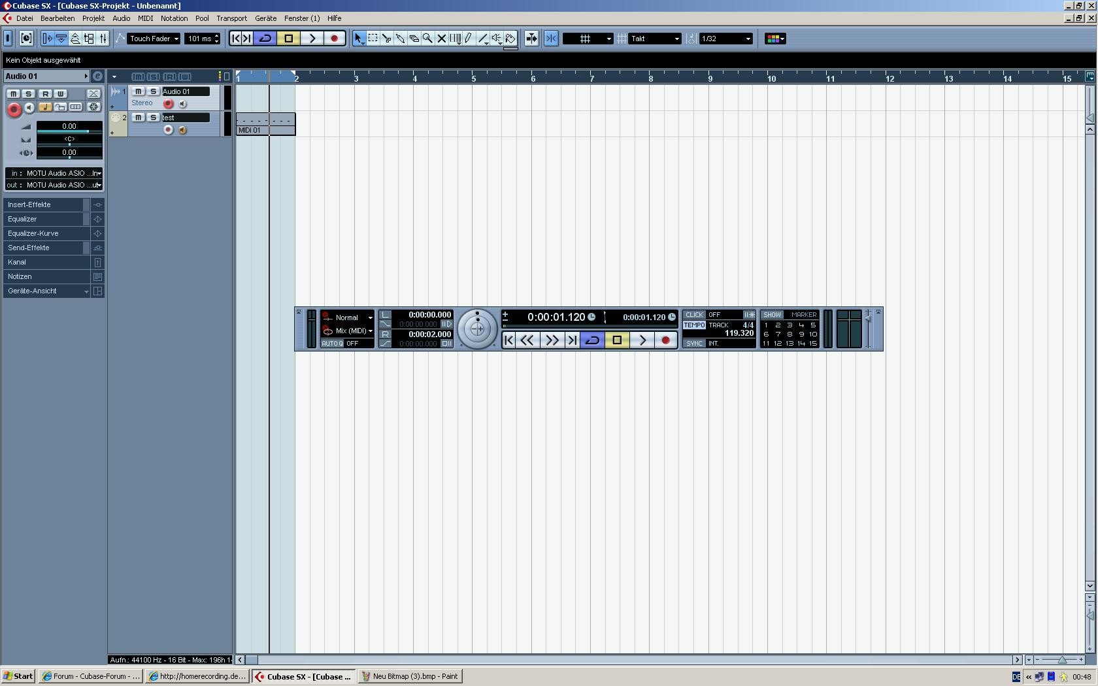Toggle Write automation W in Inspector
The width and height of the screenshot is (1098, 686).
60,93
